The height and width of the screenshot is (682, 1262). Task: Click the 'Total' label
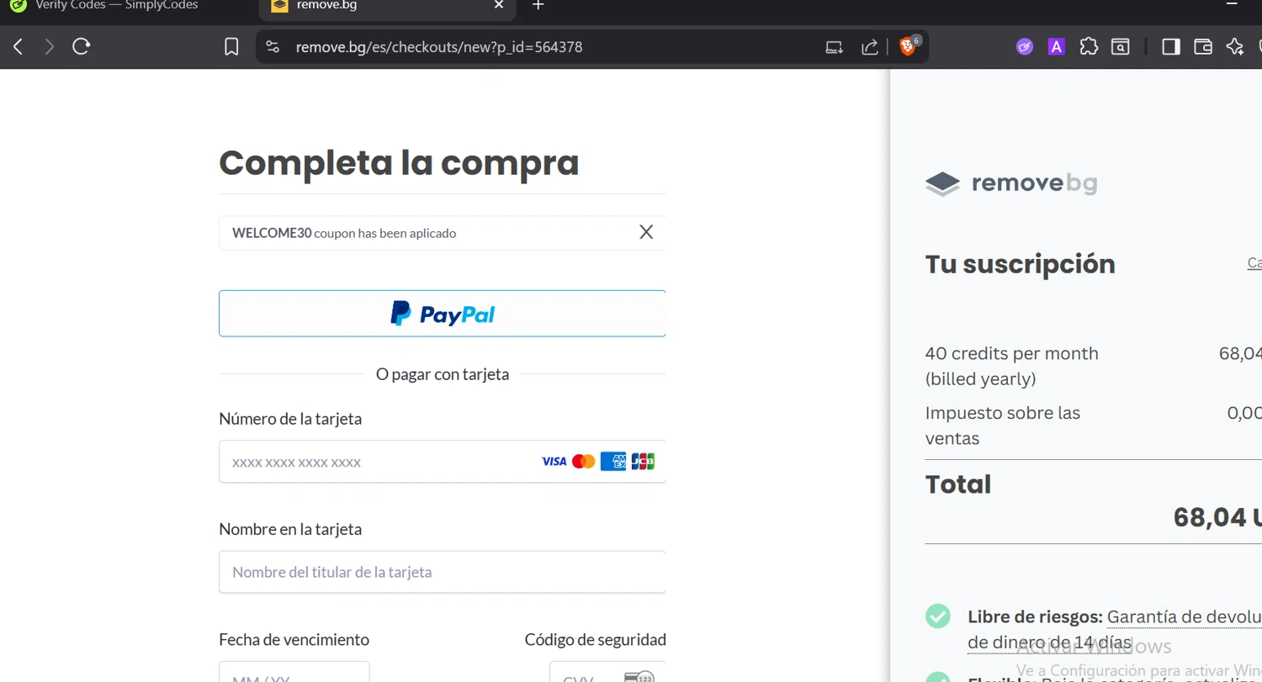(958, 484)
